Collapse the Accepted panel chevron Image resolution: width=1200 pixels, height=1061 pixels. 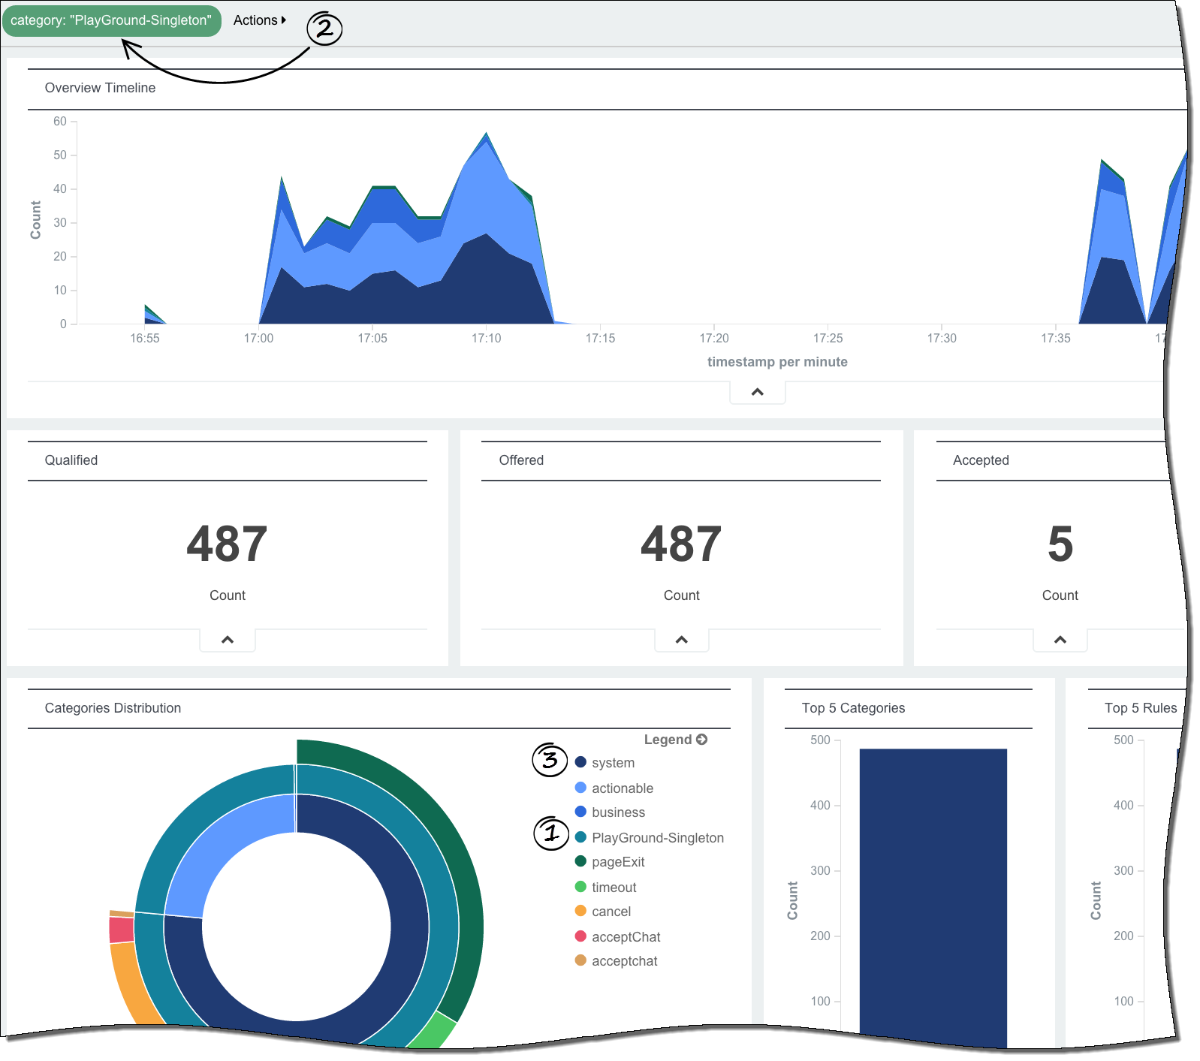pyautogui.click(x=1060, y=640)
